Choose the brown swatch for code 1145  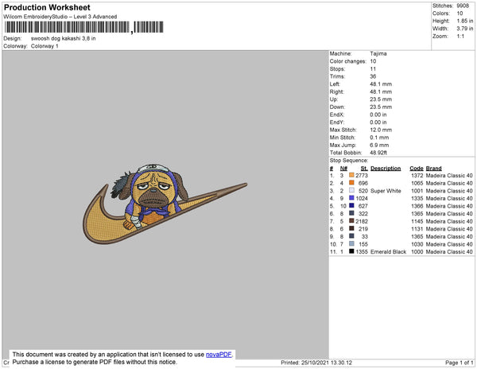[351, 221]
